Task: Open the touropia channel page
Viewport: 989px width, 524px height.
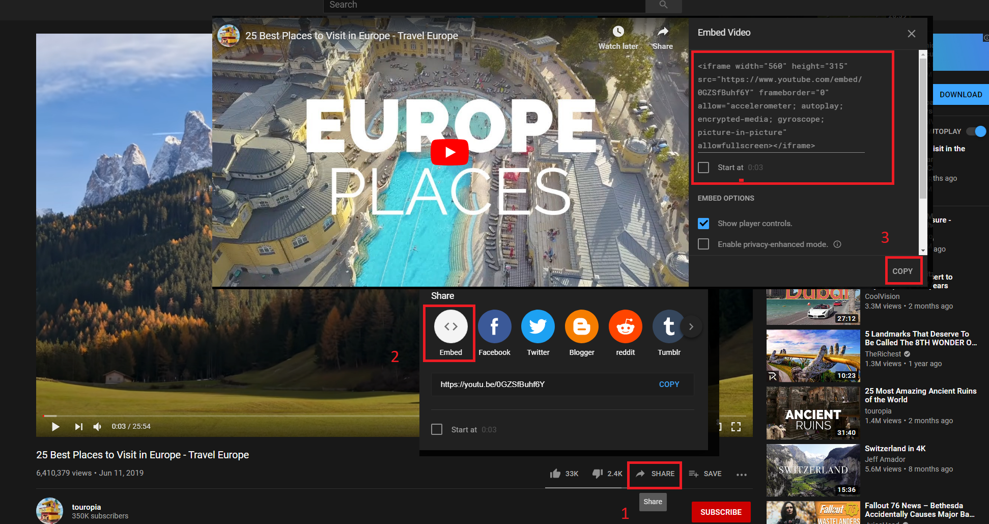Action: click(x=86, y=507)
